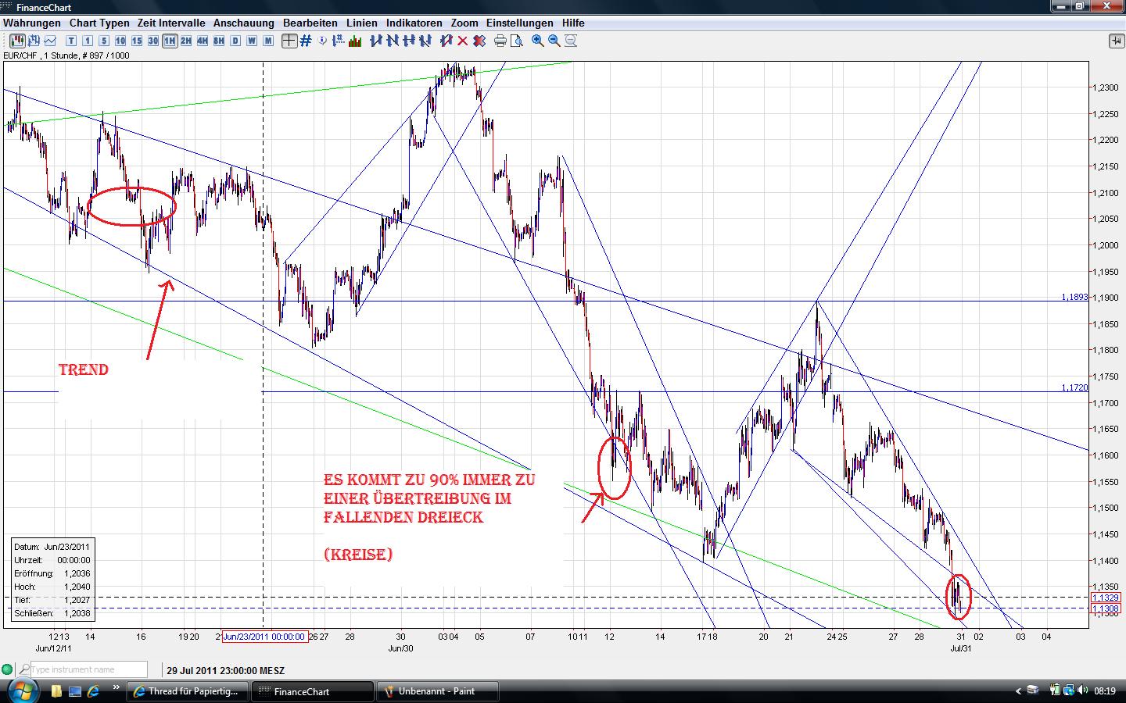Select the 30 minute interval
Image resolution: width=1126 pixels, height=703 pixels.
153,41
